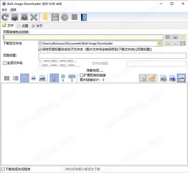Click the round gear settings toolbar icon

click(x=65, y=17)
